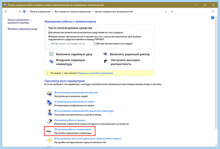
Task: Click the window title bar icon
Action: [x=5, y=5]
